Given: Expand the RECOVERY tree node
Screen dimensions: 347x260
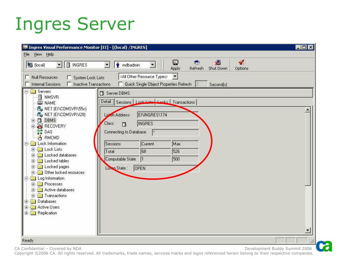Looking at the screenshot, I should 33,126.
